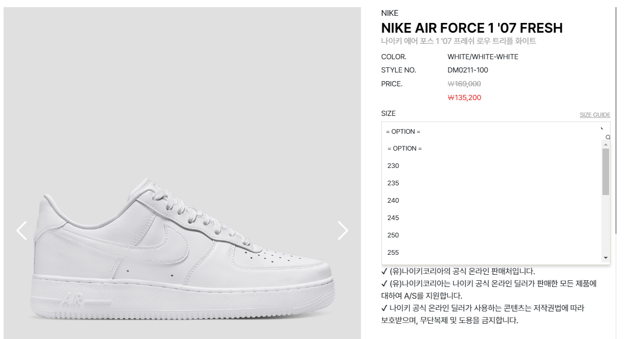Select size 235 from the list
The image size is (629, 339).
pos(394,183)
